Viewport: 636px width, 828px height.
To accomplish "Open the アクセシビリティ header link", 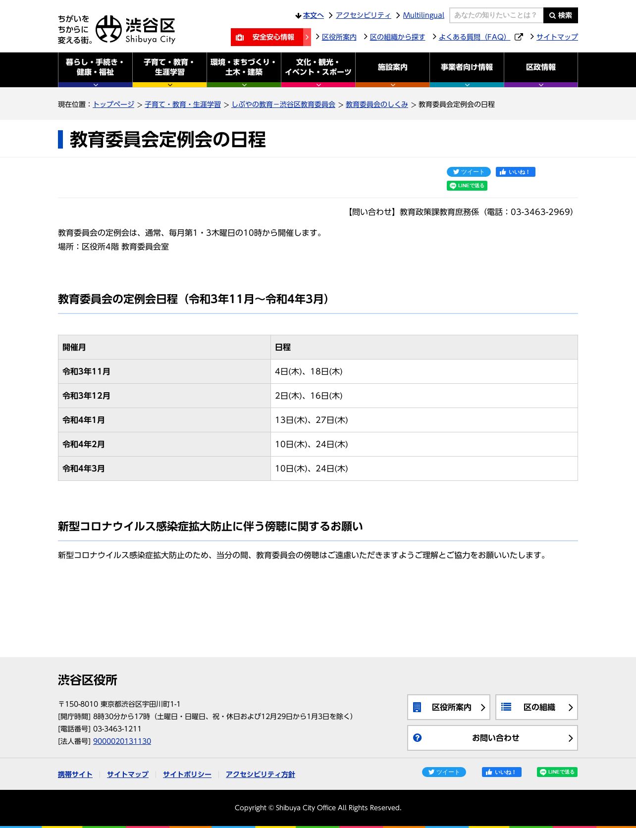I will pos(363,15).
